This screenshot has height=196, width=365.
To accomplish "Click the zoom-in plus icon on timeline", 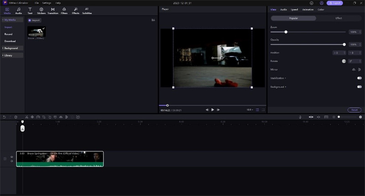I will click(x=360, y=117).
